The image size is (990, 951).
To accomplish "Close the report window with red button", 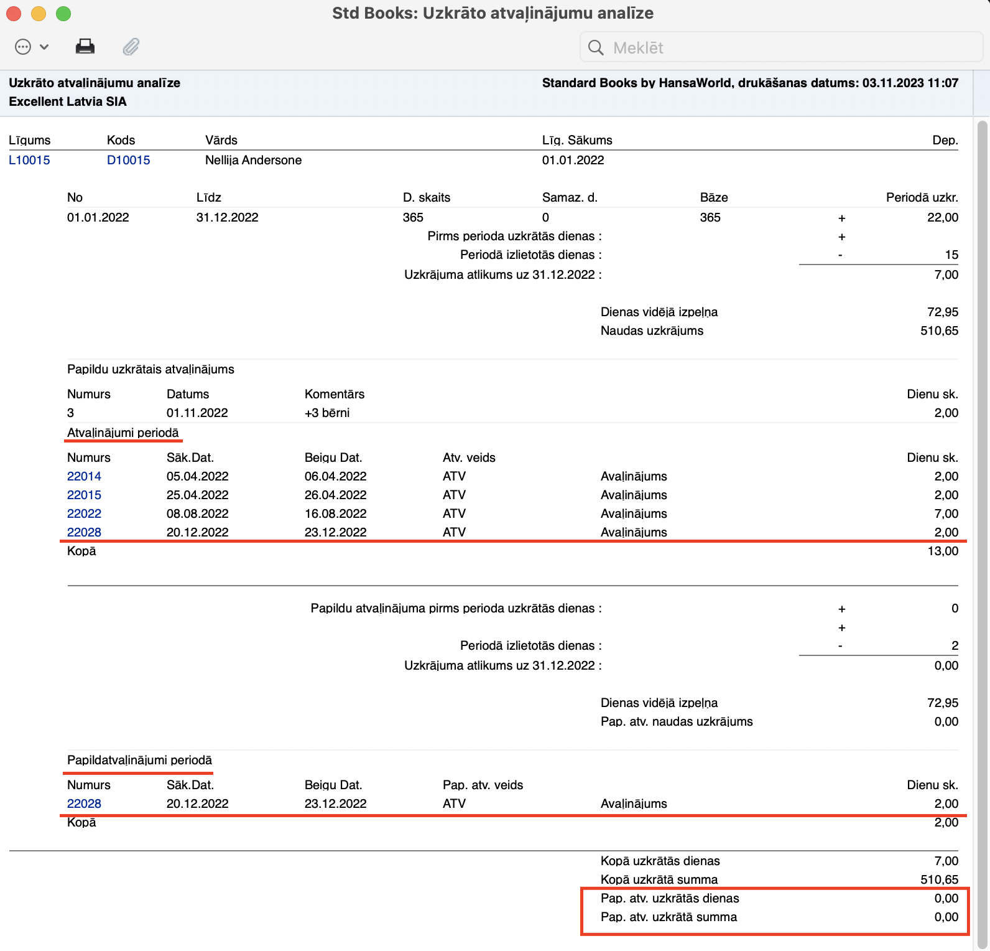I will tap(14, 14).
